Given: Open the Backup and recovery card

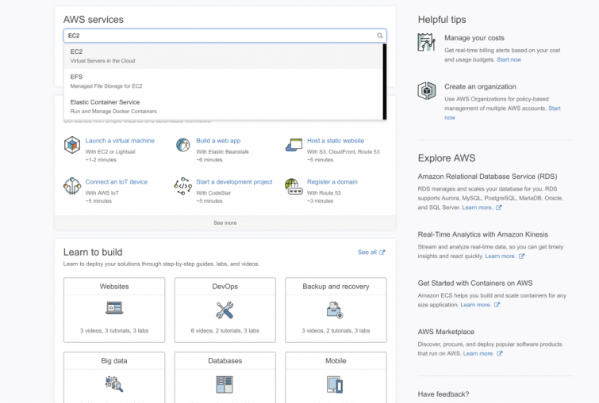Looking at the screenshot, I should coord(336,310).
